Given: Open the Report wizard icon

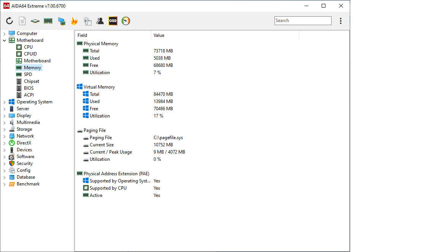Looking at the screenshot, I should coord(22,21).
